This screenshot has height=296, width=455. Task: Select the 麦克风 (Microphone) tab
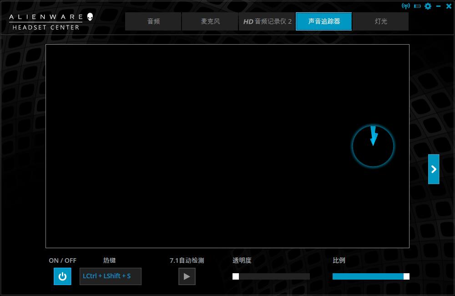(210, 20)
